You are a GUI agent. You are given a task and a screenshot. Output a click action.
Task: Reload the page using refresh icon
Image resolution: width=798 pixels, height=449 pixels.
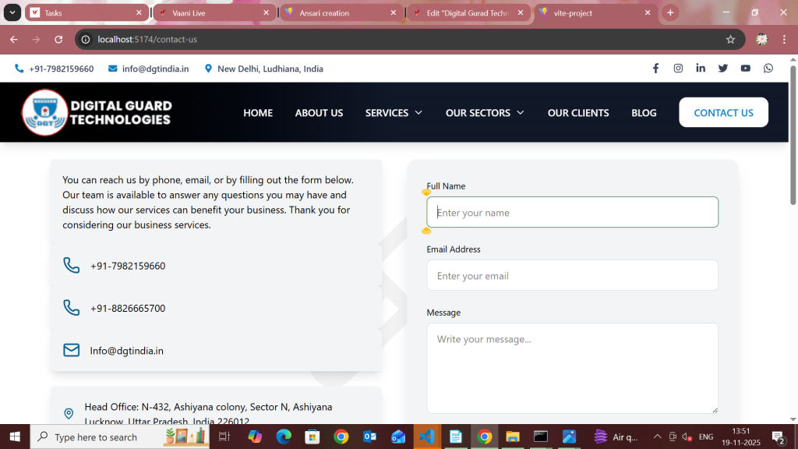click(58, 39)
